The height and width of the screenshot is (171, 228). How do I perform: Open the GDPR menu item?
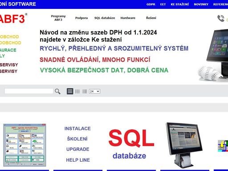tap(151, 4)
